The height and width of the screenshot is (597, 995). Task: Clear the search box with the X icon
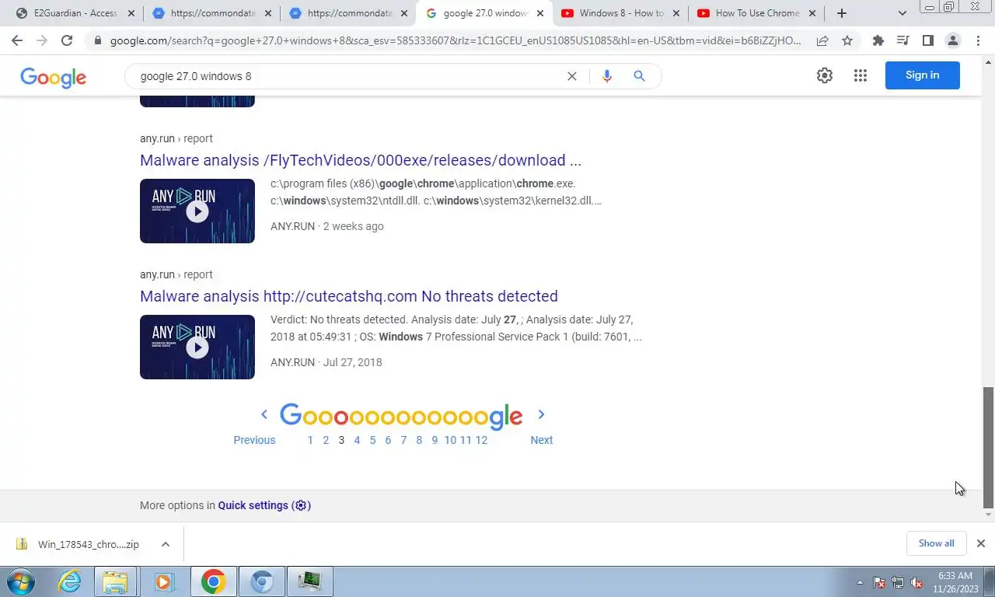(572, 76)
